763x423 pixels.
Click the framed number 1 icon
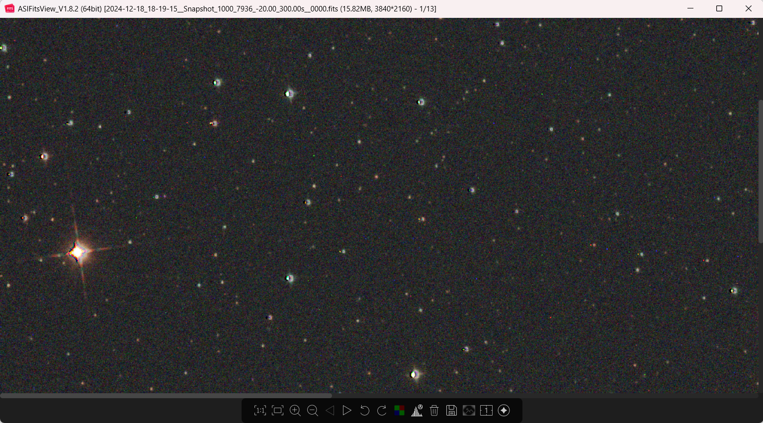tap(486, 411)
